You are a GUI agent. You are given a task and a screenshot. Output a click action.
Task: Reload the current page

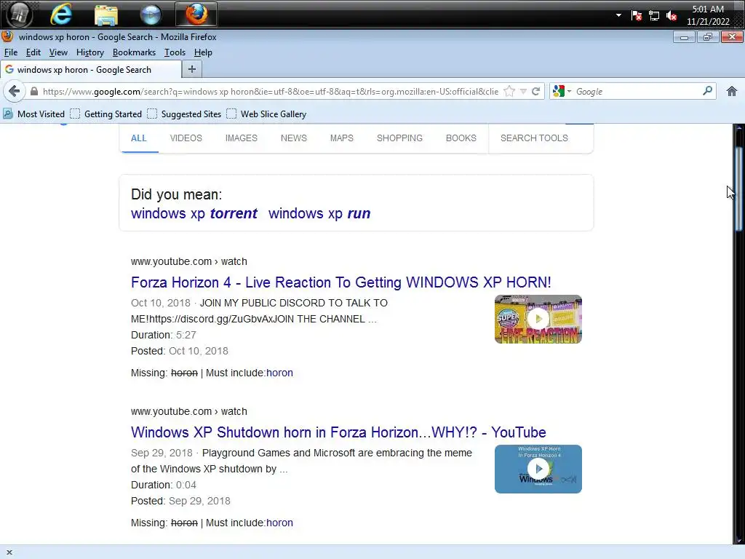pos(535,91)
